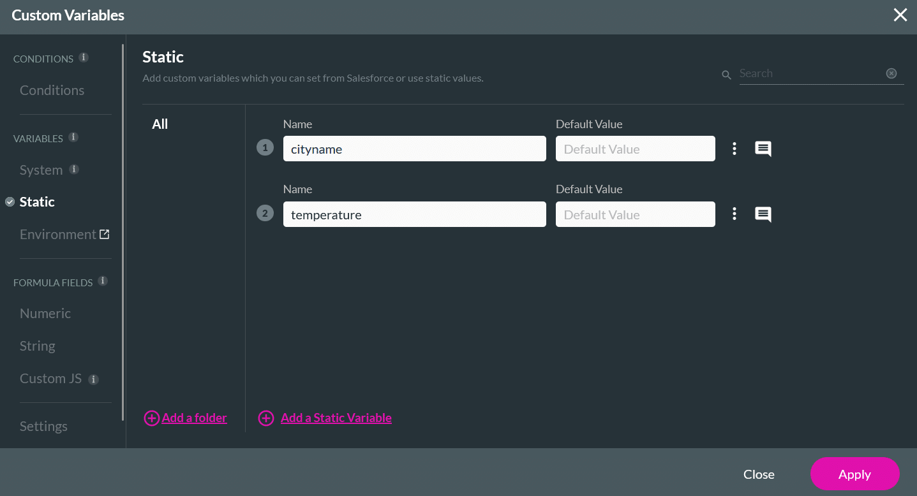View the Conditions info tooltip icon

pyautogui.click(x=83, y=56)
